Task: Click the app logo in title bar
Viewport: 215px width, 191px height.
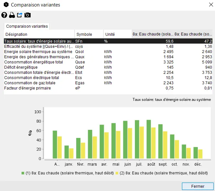Action: 5,5
